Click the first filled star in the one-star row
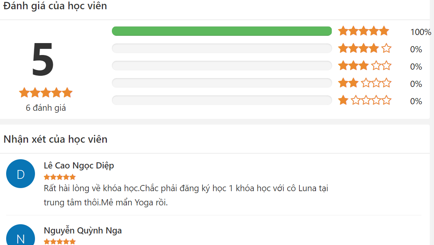This screenshot has width=434, height=245. click(x=343, y=100)
